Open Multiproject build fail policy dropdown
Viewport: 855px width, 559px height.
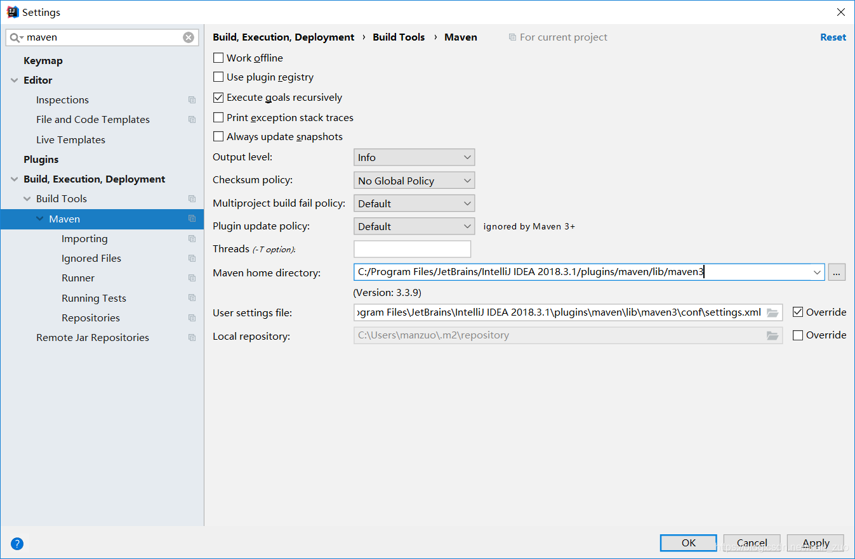tap(414, 203)
